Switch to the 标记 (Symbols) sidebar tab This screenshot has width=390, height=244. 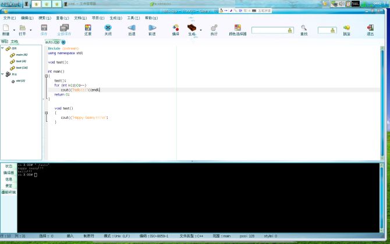[5, 41]
